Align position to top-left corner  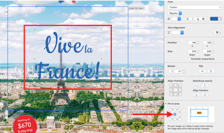pyautogui.click(x=171, y=85)
